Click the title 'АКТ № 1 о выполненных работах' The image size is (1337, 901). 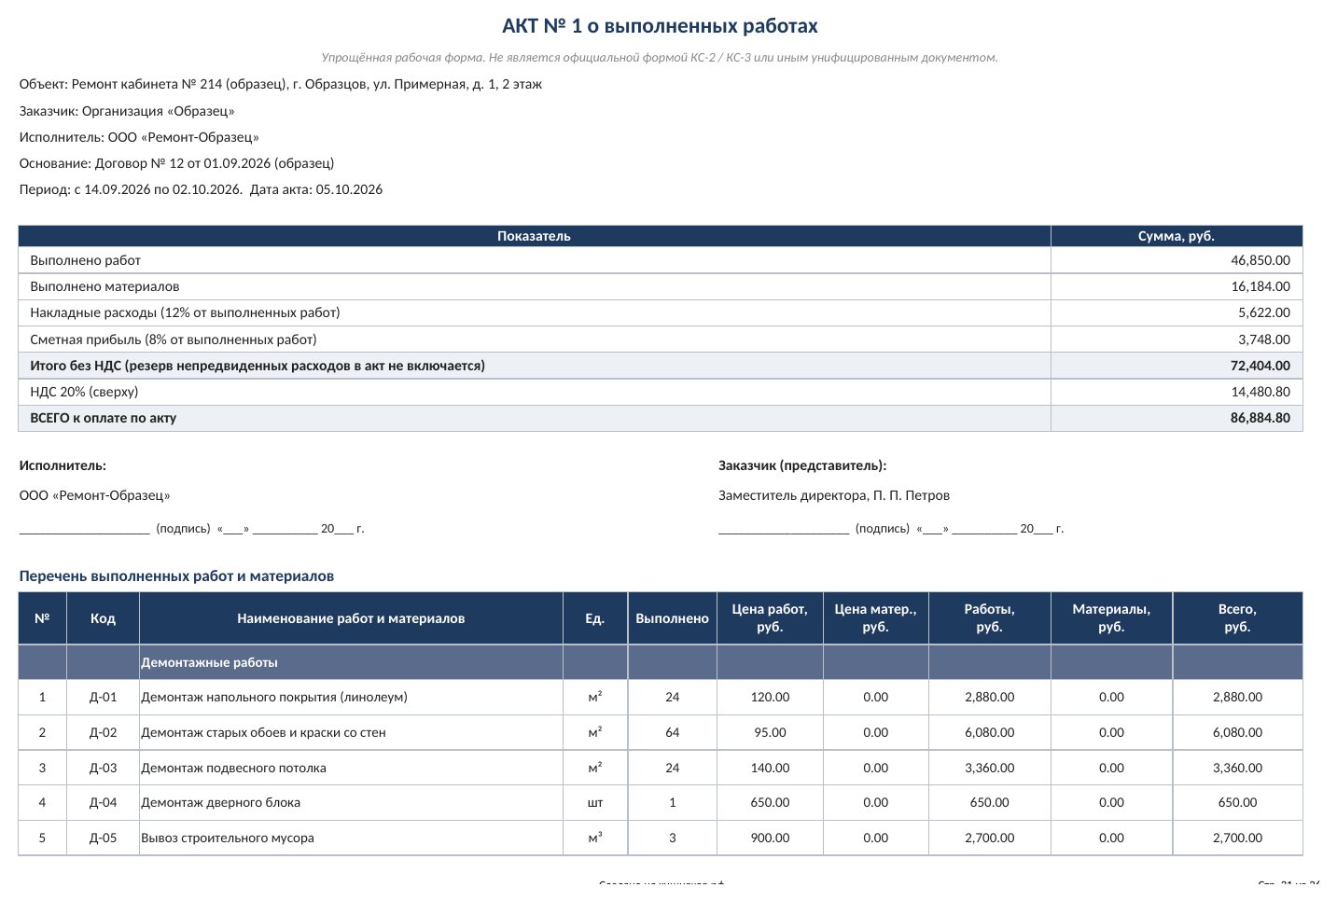pos(660,26)
